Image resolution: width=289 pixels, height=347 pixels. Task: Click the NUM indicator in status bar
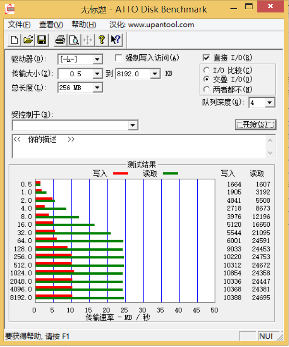(x=266, y=336)
